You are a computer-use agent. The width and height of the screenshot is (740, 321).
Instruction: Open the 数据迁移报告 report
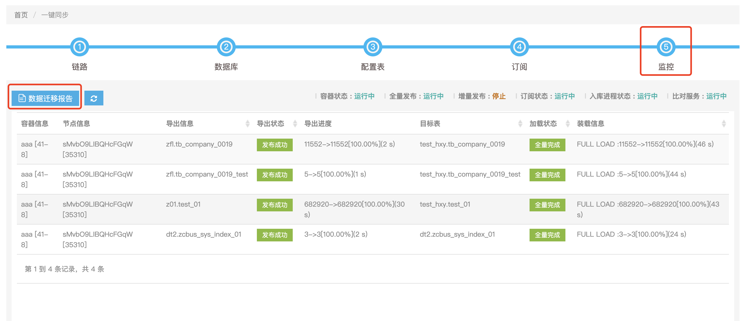coord(45,99)
